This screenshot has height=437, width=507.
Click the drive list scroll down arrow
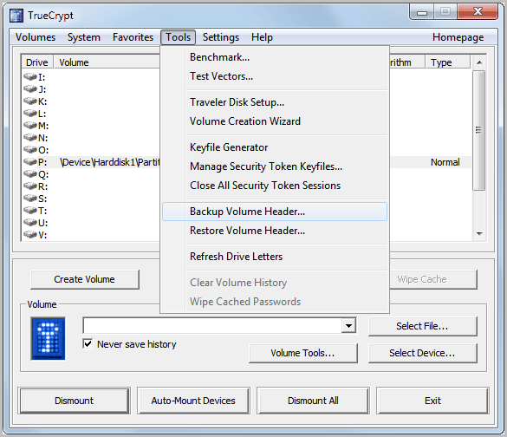tap(479, 233)
